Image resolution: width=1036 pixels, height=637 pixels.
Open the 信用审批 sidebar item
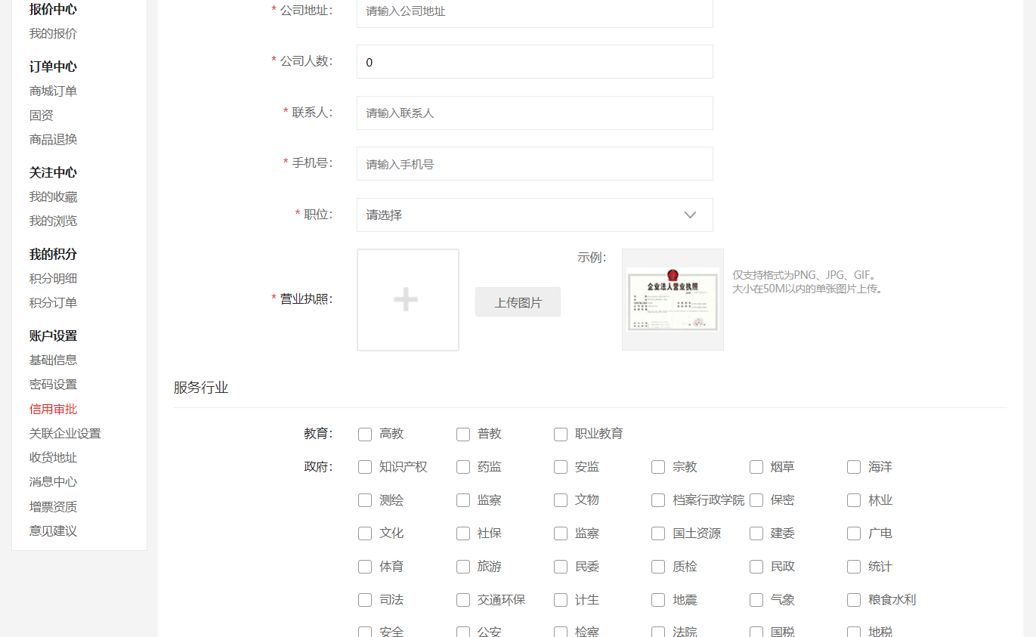[x=53, y=410]
